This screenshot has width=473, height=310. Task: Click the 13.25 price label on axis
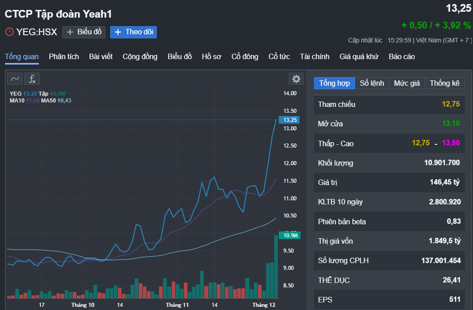tap(289, 120)
